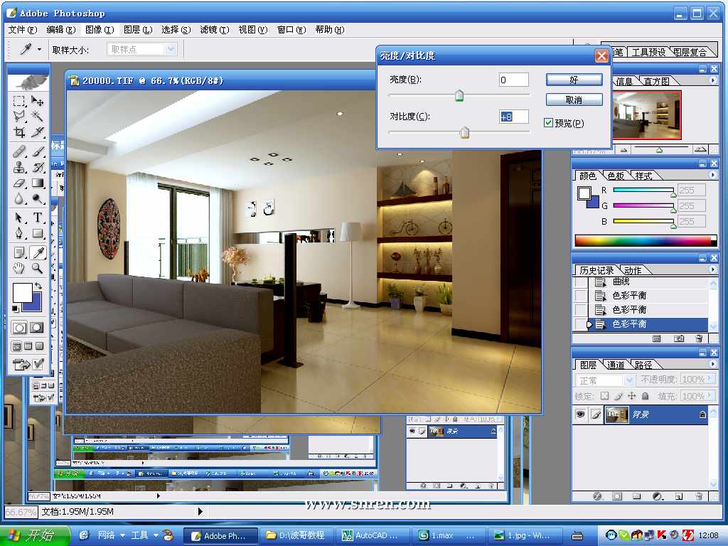The height and width of the screenshot is (546, 728).
Task: Open layer blend mode 正常 dropdown
Action: (x=605, y=380)
